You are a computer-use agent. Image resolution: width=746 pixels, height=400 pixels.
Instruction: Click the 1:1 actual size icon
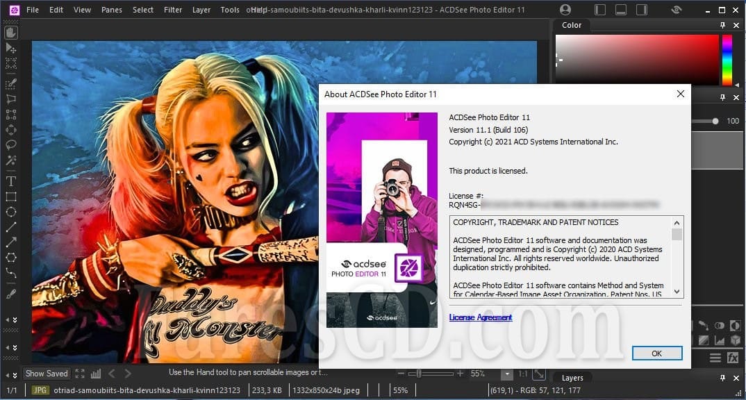point(523,374)
